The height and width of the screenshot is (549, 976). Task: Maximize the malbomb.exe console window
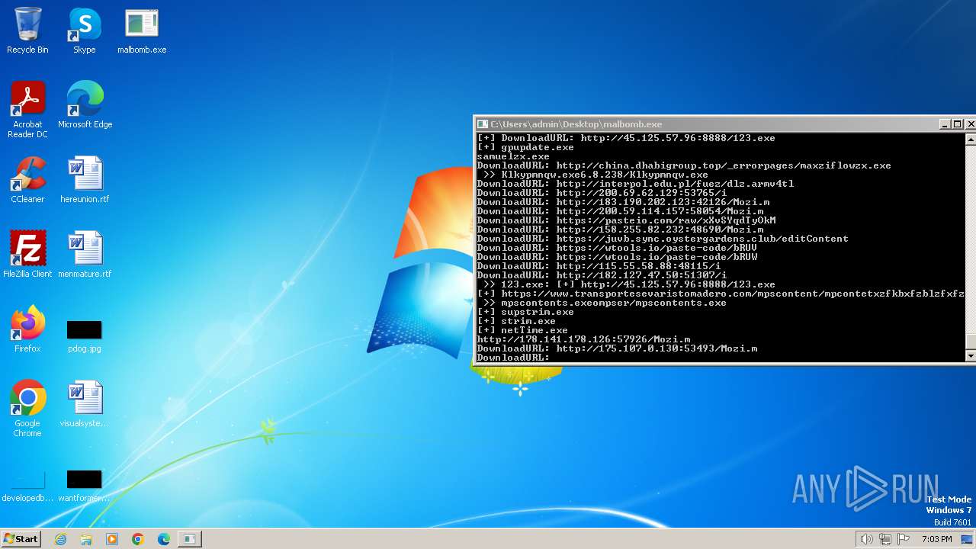958,124
